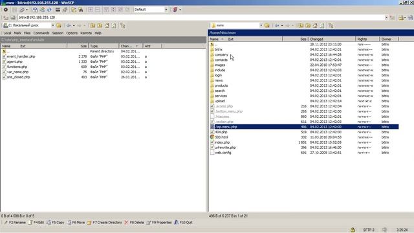Image resolution: width=414 pixels, height=233 pixels.
Task: Click the saved sessions folder icon at far right
Action: pos(401,17)
